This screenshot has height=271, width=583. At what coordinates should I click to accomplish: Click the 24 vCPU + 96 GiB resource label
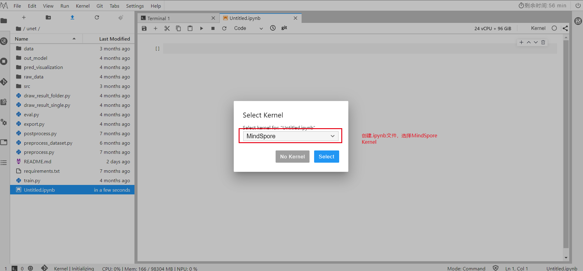tap(493, 28)
